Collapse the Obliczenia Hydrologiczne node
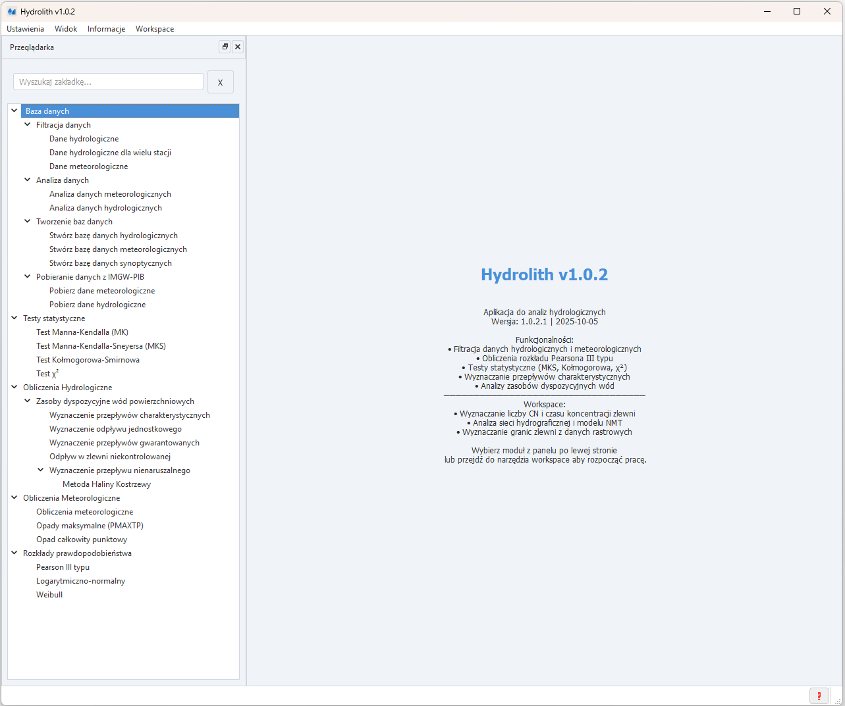The image size is (845, 706). tap(14, 387)
